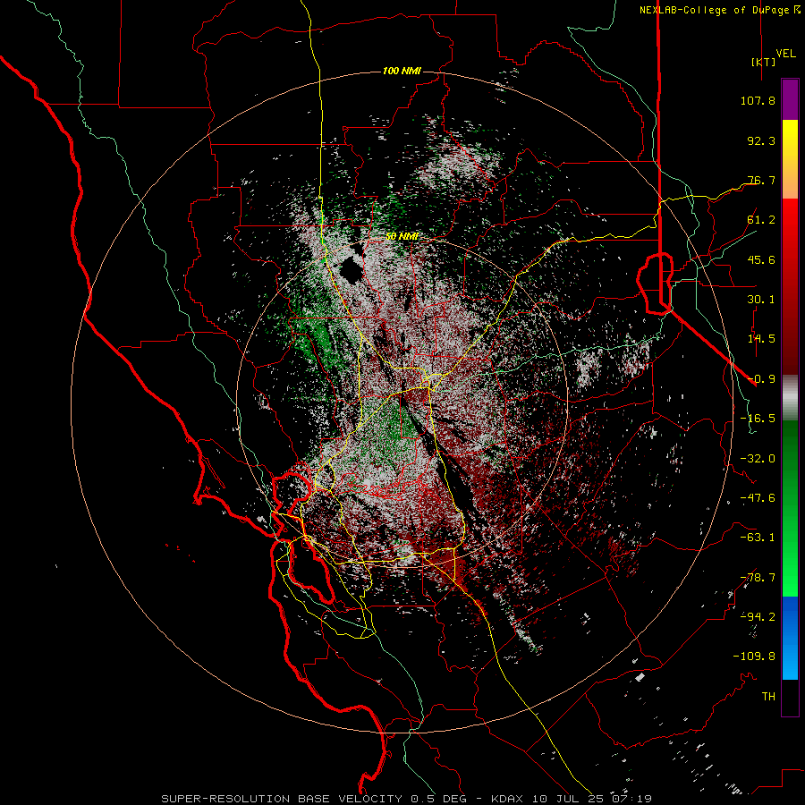The image size is (805, 805).
Task: Click the 92.3 velocity scale value
Action: point(761,140)
